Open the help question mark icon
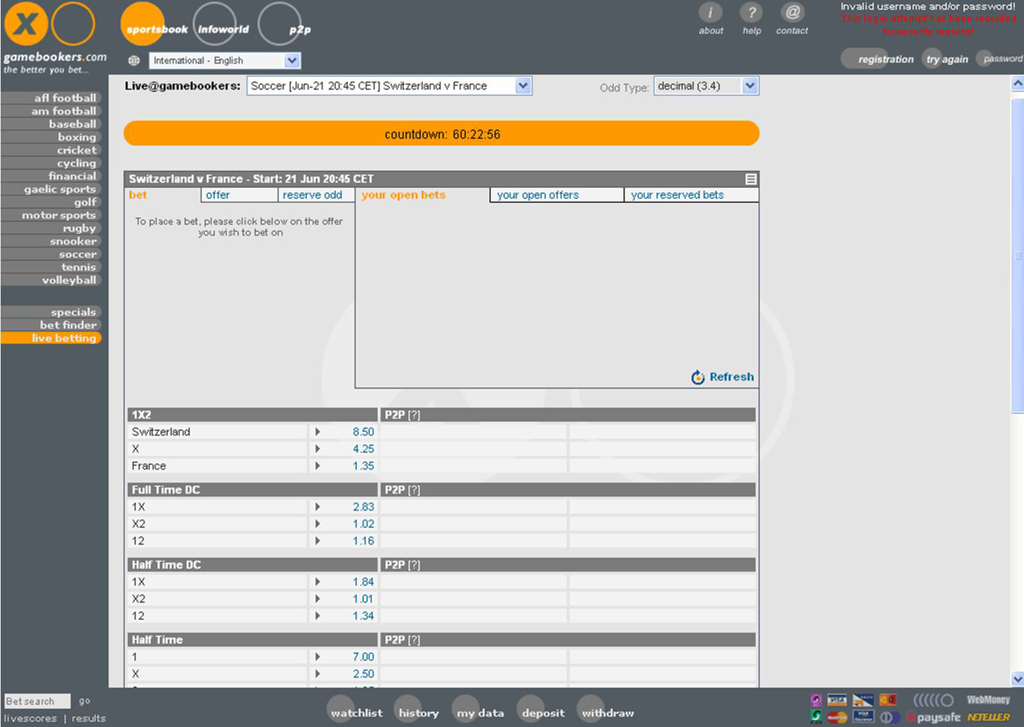The height and width of the screenshot is (727, 1024). (751, 13)
